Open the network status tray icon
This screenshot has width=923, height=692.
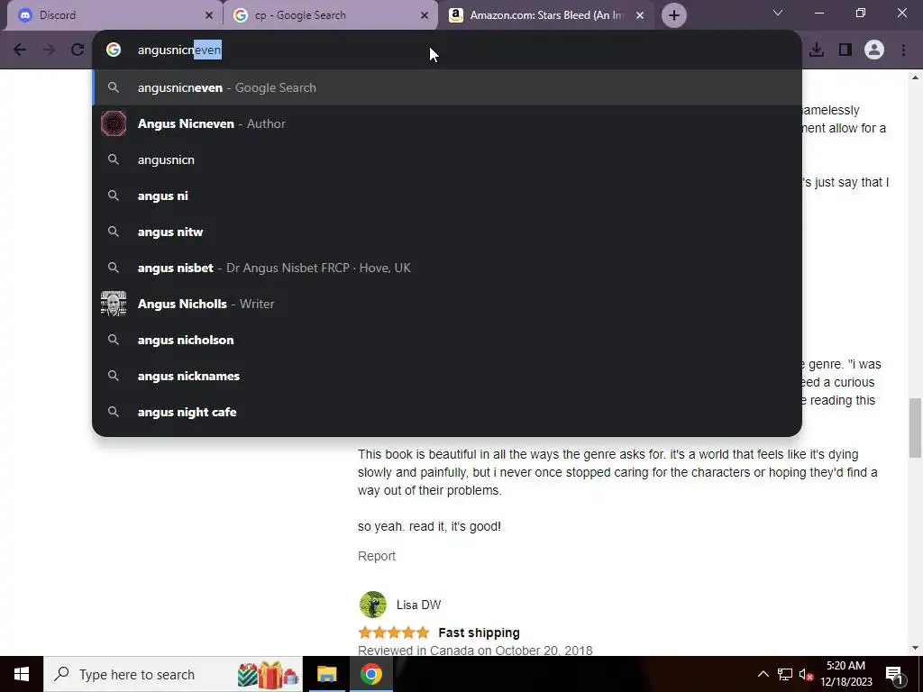(785, 674)
